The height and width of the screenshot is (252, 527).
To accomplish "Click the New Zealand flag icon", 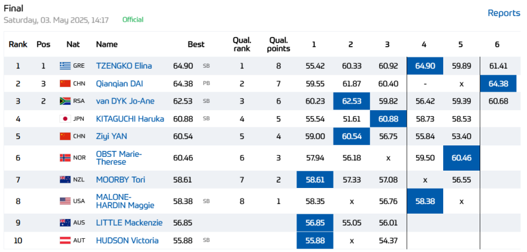I will point(65,180).
